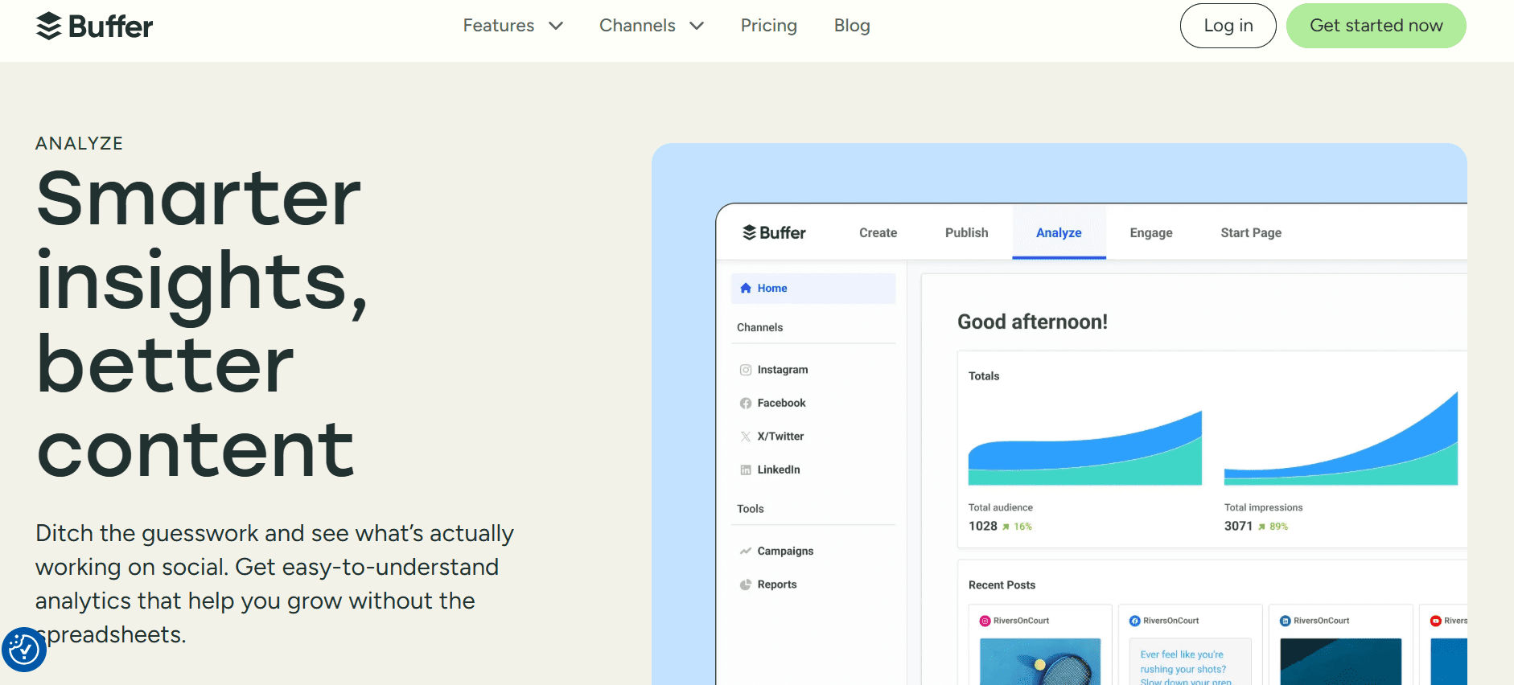The image size is (1514, 685).
Task: Switch to the Analyze tab
Action: pos(1059,232)
